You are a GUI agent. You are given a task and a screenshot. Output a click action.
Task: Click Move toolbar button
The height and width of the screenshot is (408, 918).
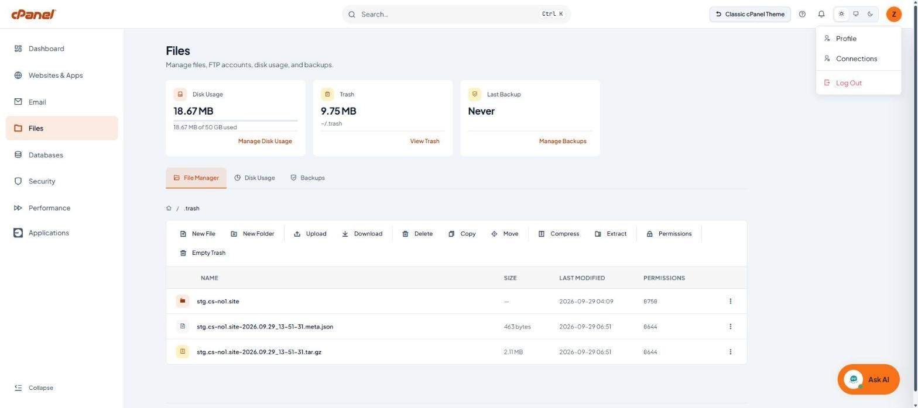coord(505,234)
